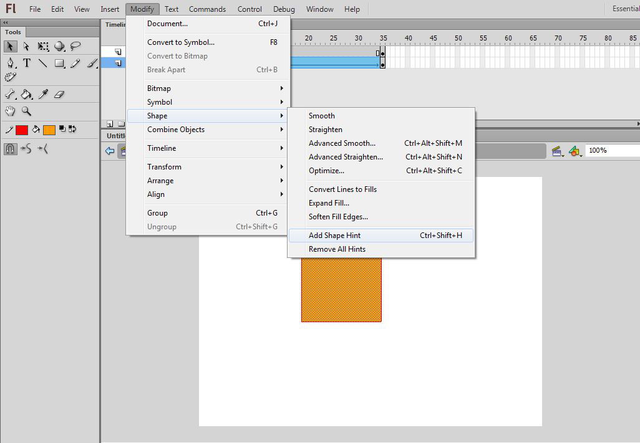
Task: Open the Edit Scene dropdown
Action: (557, 151)
